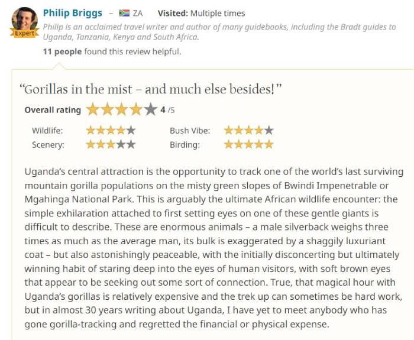
Task: Open Philip Briggs profile link
Action: (72, 13)
